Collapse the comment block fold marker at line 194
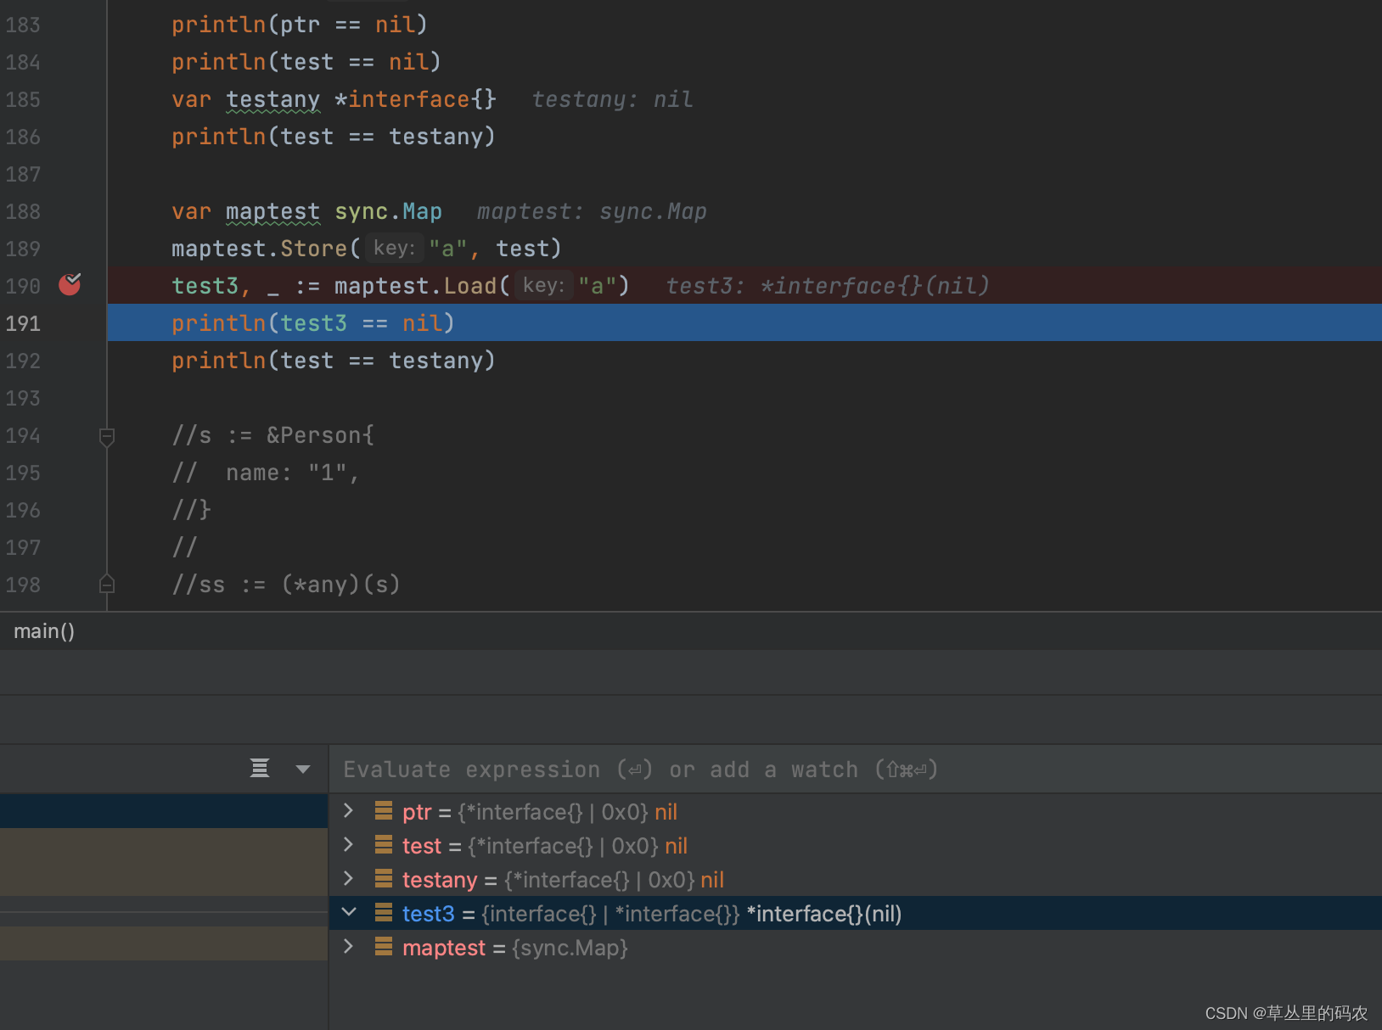 click(x=107, y=436)
